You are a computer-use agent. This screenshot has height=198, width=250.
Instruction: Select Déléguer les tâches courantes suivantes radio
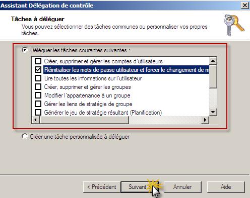point(25,50)
